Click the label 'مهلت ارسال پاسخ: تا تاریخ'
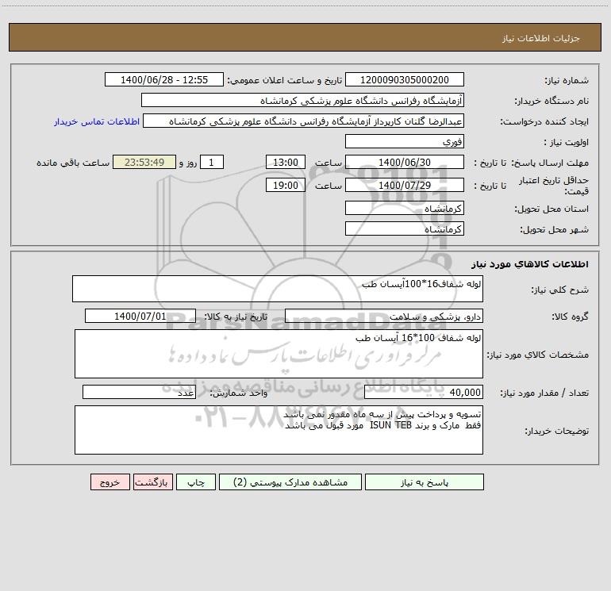Screen dimensions: 611x591 (531, 163)
